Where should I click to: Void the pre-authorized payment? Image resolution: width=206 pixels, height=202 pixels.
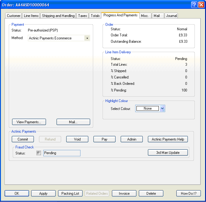coord(77,139)
